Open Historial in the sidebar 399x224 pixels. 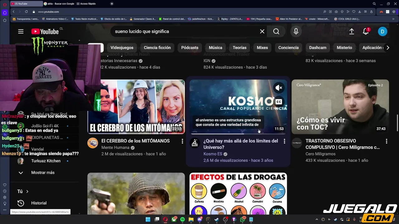39,203
